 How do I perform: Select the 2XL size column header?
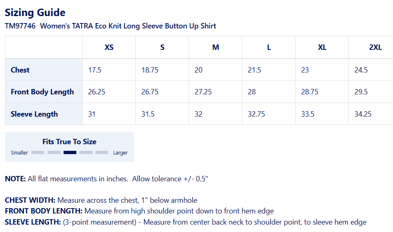pyautogui.click(x=371, y=47)
